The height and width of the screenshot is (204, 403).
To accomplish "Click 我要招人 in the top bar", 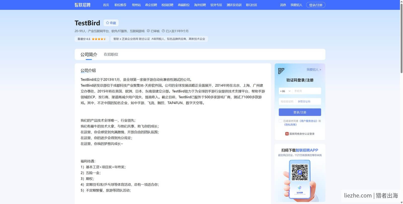I will [296, 5].
